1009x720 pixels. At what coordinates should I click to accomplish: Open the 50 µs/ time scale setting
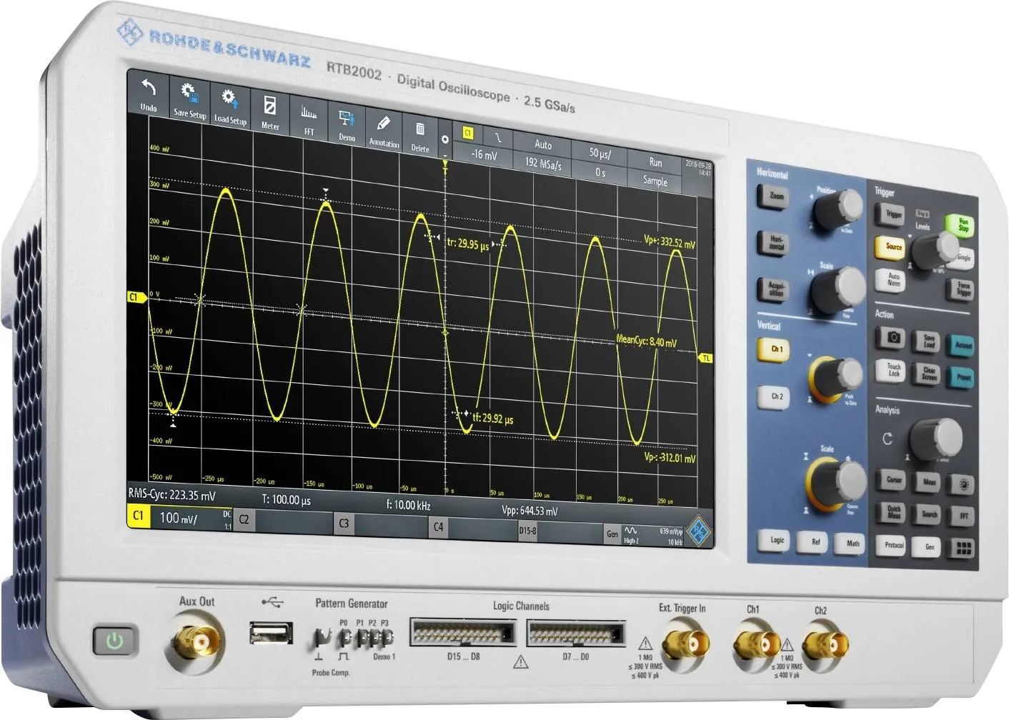[600, 153]
